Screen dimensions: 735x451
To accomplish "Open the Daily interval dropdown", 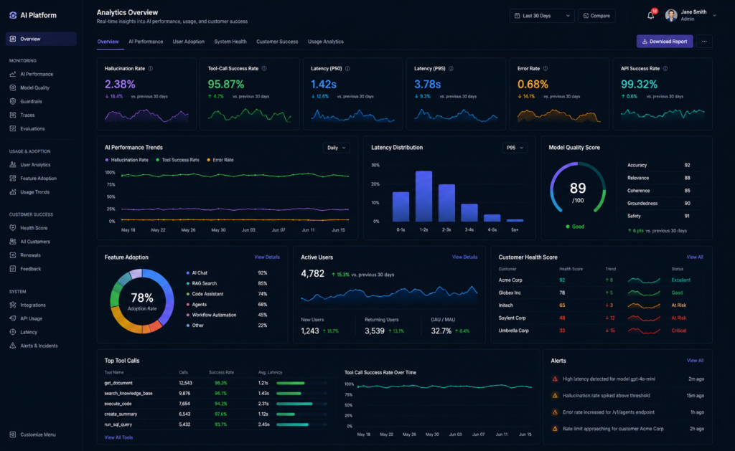I will coord(336,148).
